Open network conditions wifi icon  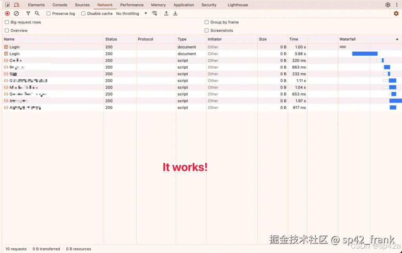click(155, 14)
